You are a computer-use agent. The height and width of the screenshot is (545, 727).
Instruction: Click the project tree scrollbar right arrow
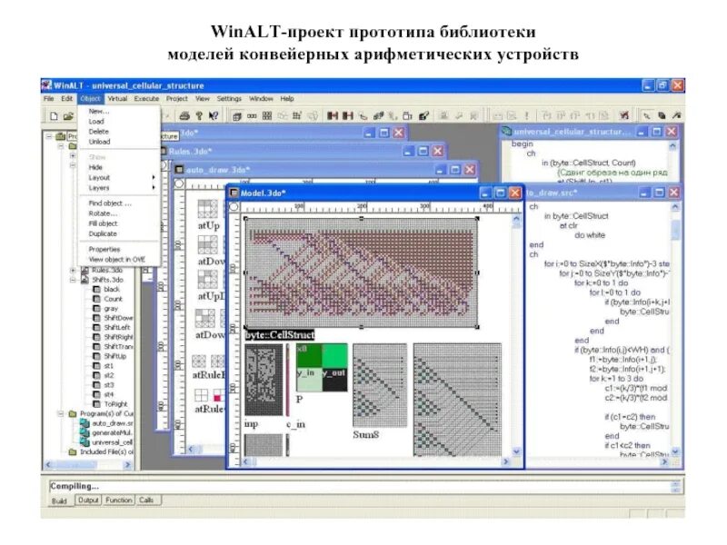tap(127, 464)
